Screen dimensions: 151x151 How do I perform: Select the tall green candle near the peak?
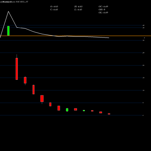(8, 31)
